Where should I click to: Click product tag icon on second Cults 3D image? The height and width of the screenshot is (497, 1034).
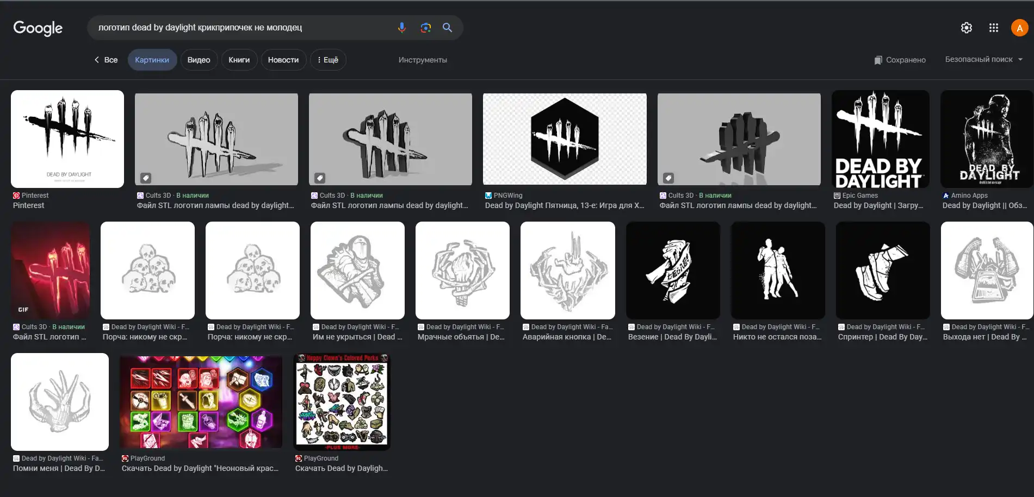[320, 178]
